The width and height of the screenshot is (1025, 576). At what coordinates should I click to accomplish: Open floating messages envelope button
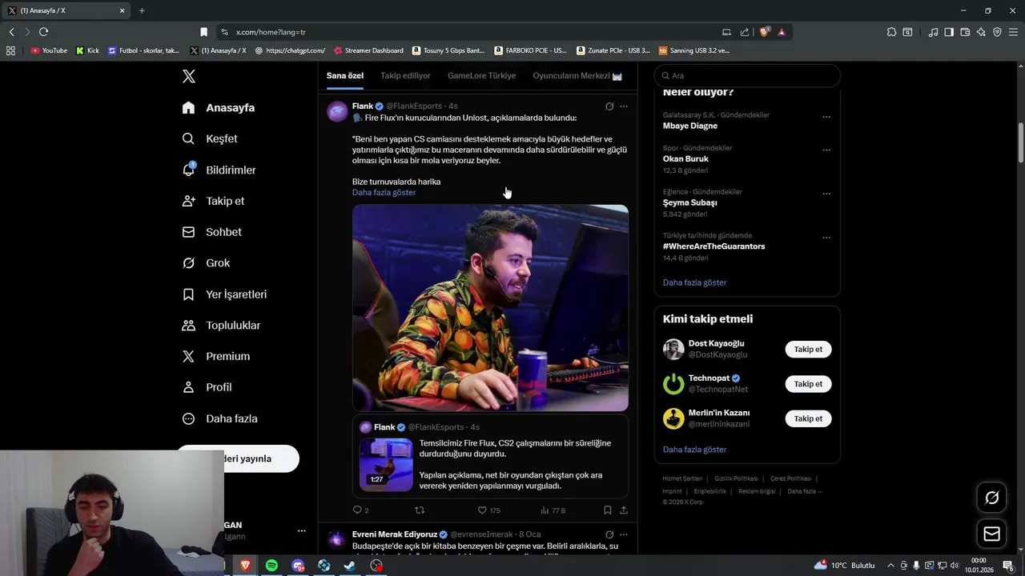(x=991, y=534)
